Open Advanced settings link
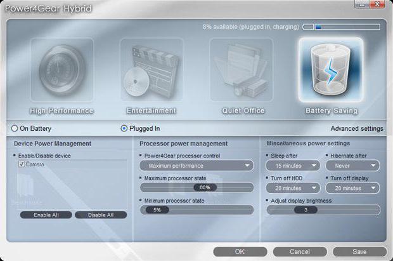The width and height of the screenshot is (393, 261). 357,128
